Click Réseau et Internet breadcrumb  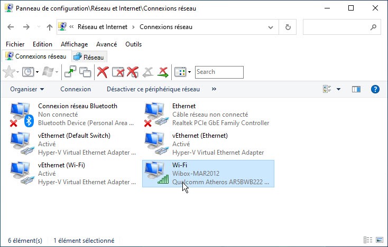(103, 27)
